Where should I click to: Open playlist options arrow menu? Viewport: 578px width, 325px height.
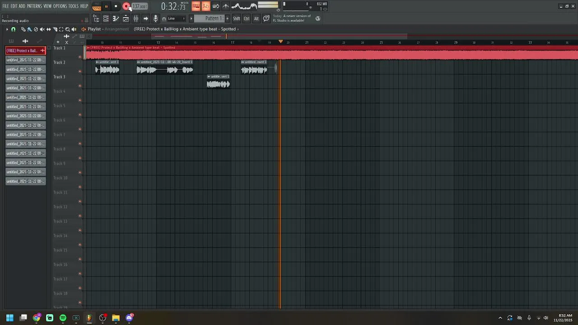coord(7,29)
